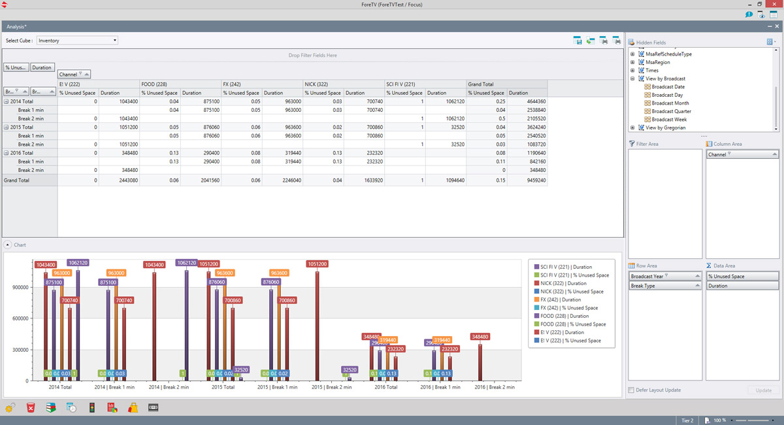The width and height of the screenshot is (784, 425).
Task: Select % Unused Space in Data Area
Action: click(x=743, y=277)
